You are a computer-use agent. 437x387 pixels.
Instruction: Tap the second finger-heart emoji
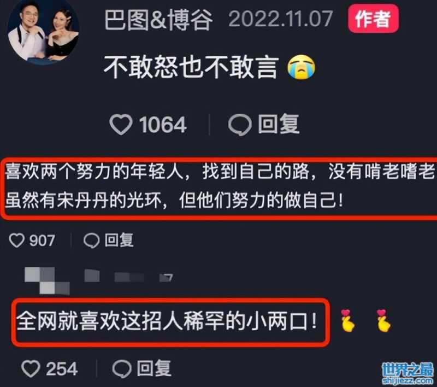[x=383, y=321]
